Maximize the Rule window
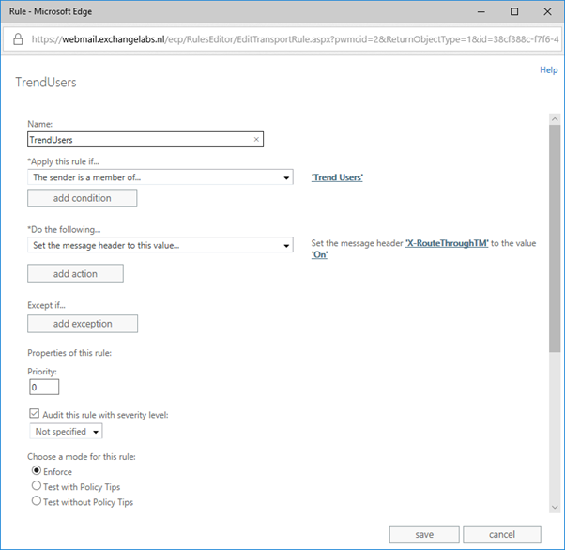Image resolution: width=565 pixels, height=550 pixels. point(513,11)
